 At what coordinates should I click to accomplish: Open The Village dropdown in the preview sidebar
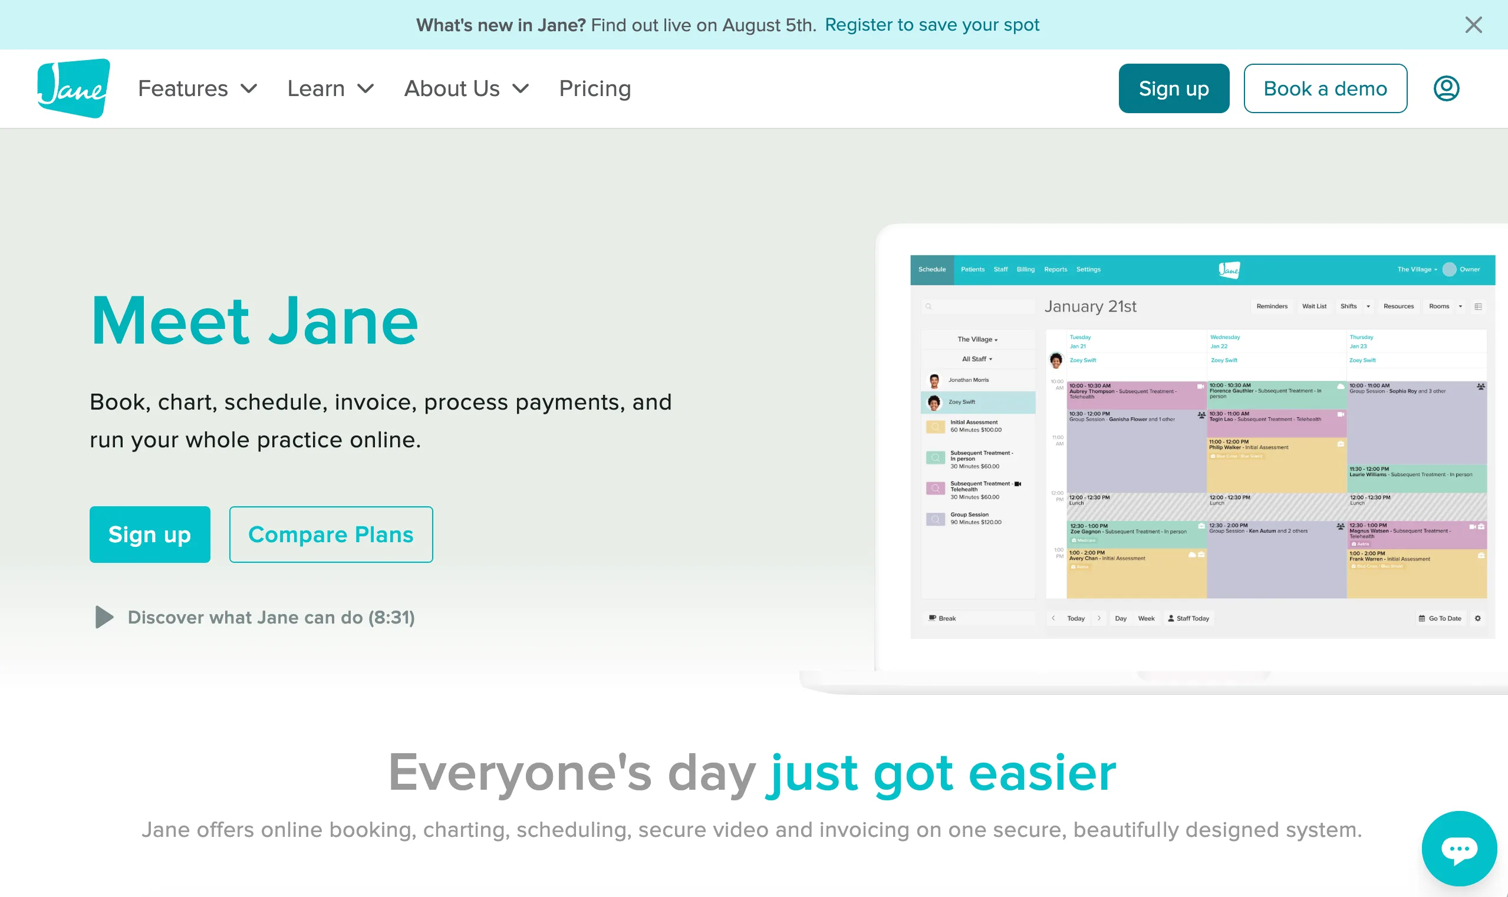pyautogui.click(x=977, y=339)
